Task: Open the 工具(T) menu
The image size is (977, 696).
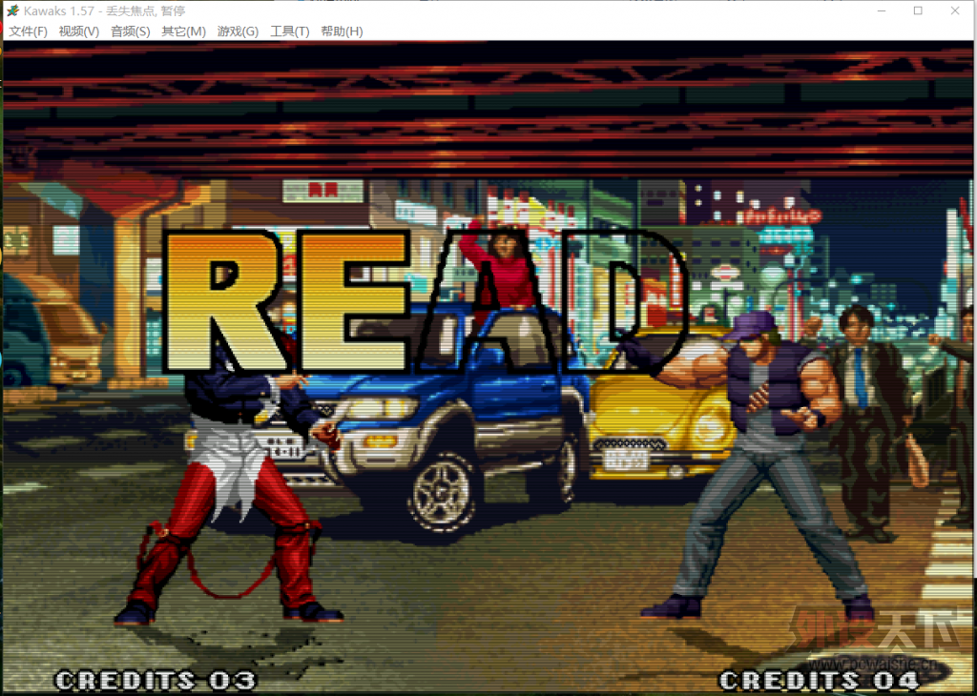Action: tap(290, 31)
